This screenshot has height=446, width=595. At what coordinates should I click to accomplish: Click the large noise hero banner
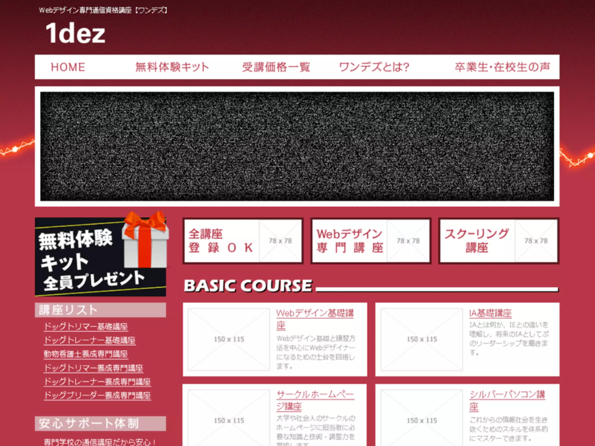297,146
